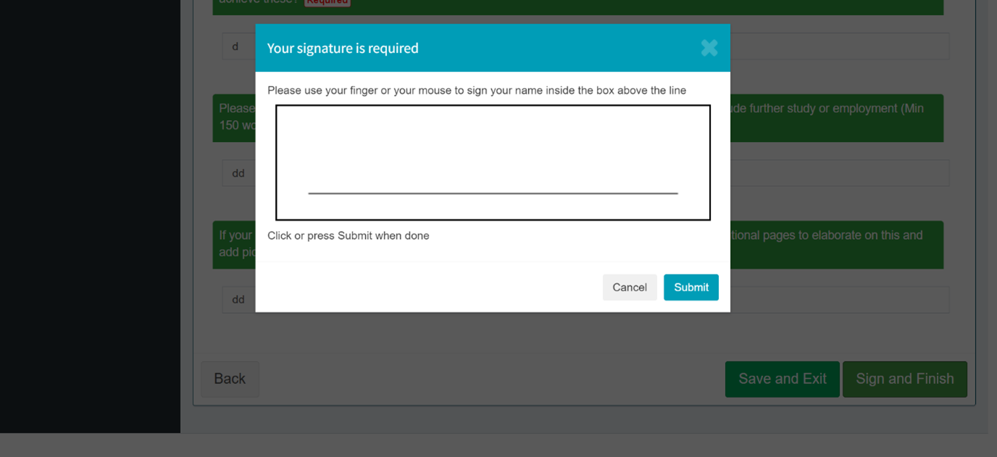
Task: Submit the signature
Action: coord(691,288)
